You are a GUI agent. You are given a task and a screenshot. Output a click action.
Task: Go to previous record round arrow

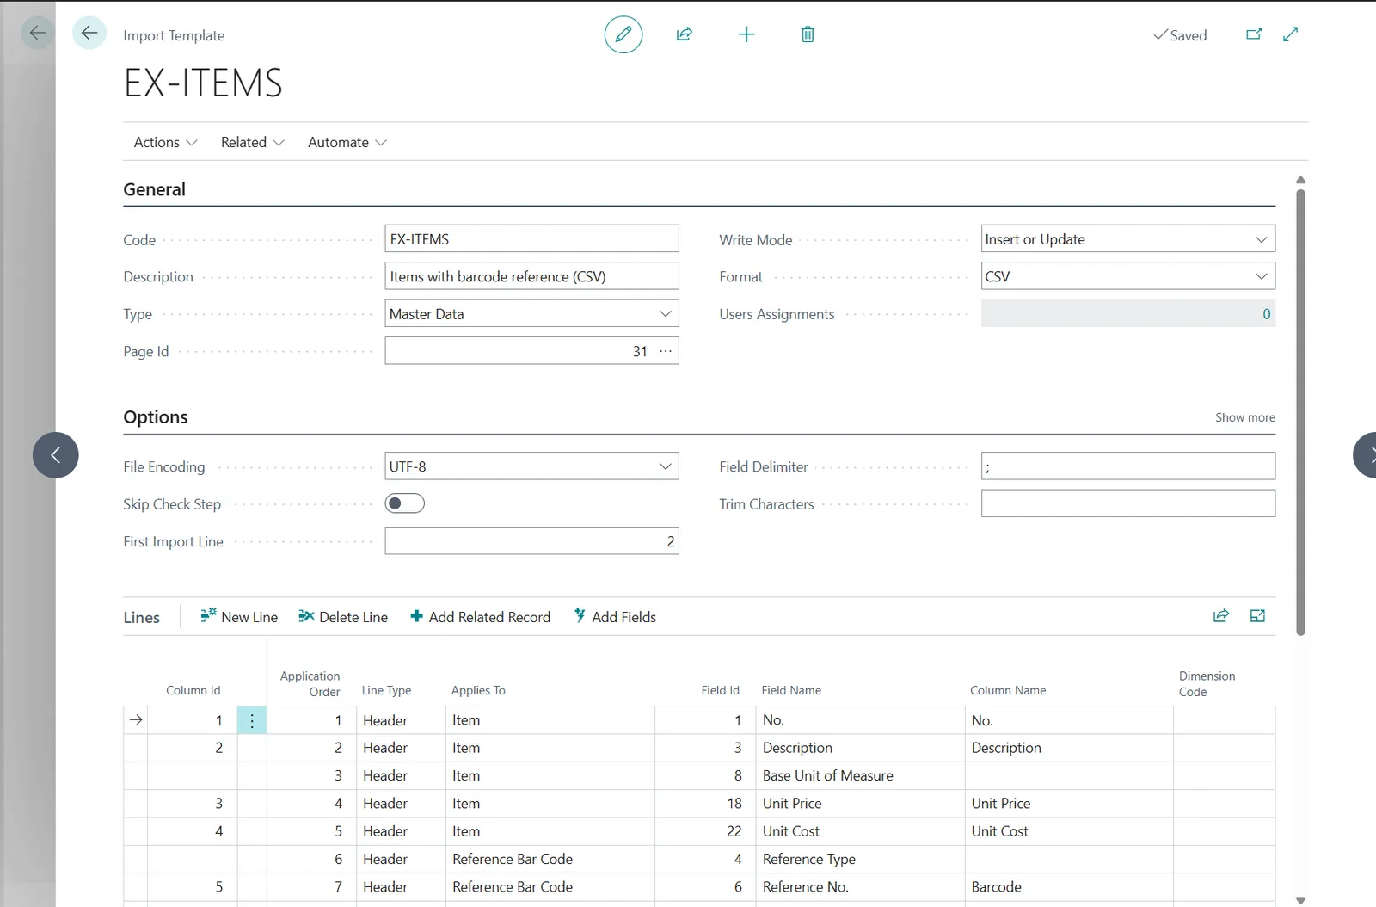click(x=56, y=455)
